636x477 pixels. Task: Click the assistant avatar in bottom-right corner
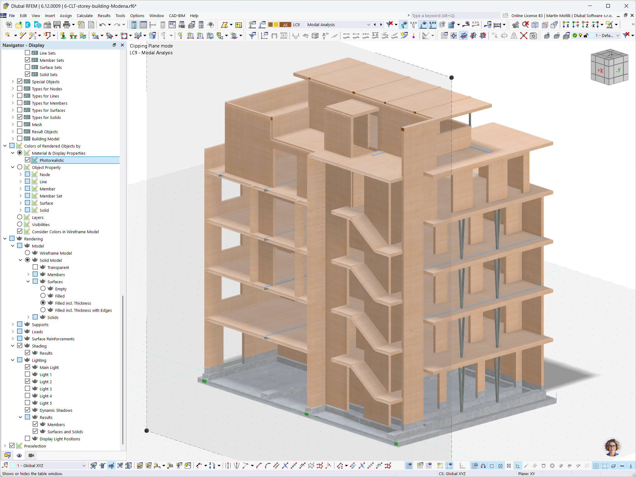coord(611,447)
